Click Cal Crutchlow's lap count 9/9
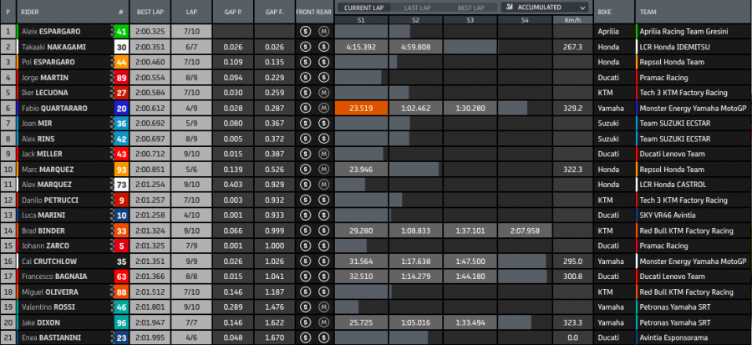This screenshot has height=345, width=752. click(x=191, y=261)
